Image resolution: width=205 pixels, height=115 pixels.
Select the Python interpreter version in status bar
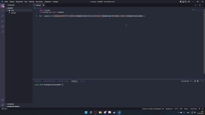(193, 109)
